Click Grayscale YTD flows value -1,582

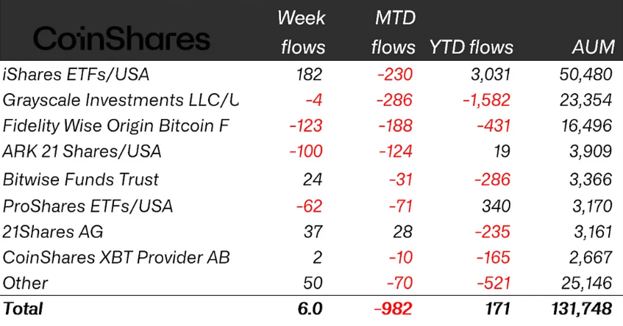(x=485, y=100)
